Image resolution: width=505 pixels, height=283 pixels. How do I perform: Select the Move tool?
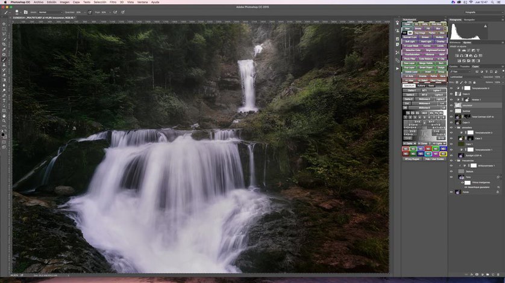(4, 24)
